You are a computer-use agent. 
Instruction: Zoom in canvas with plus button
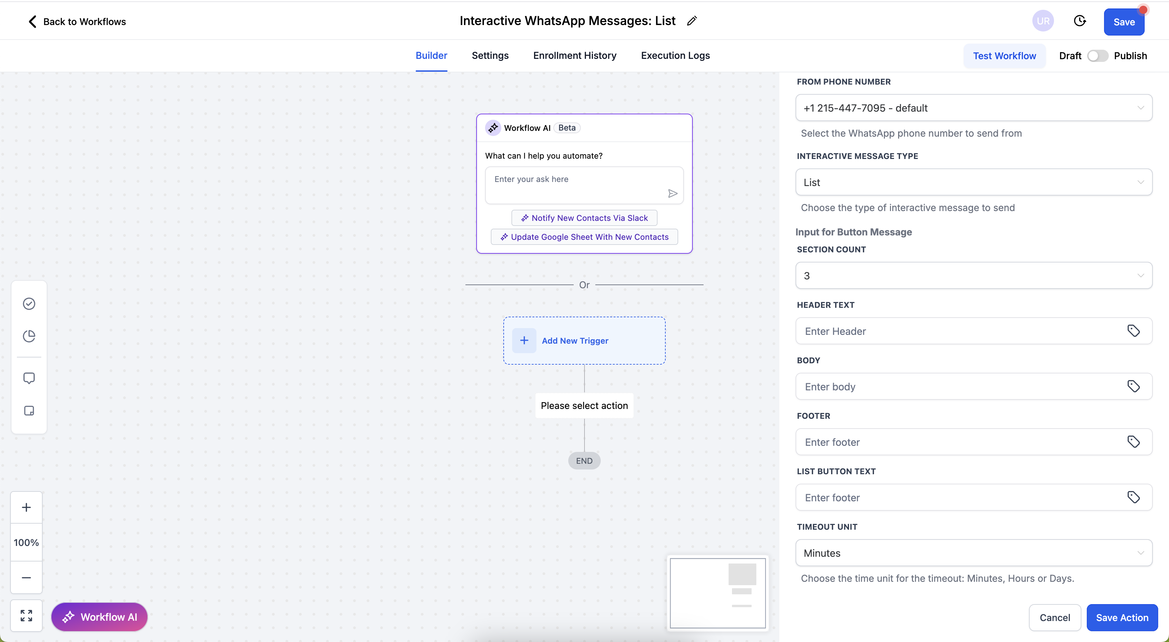26,507
